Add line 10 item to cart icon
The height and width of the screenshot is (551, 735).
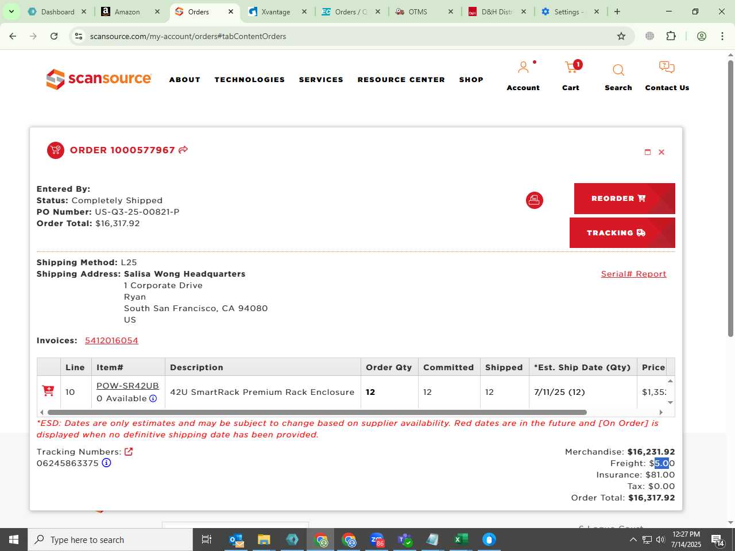pyautogui.click(x=48, y=391)
